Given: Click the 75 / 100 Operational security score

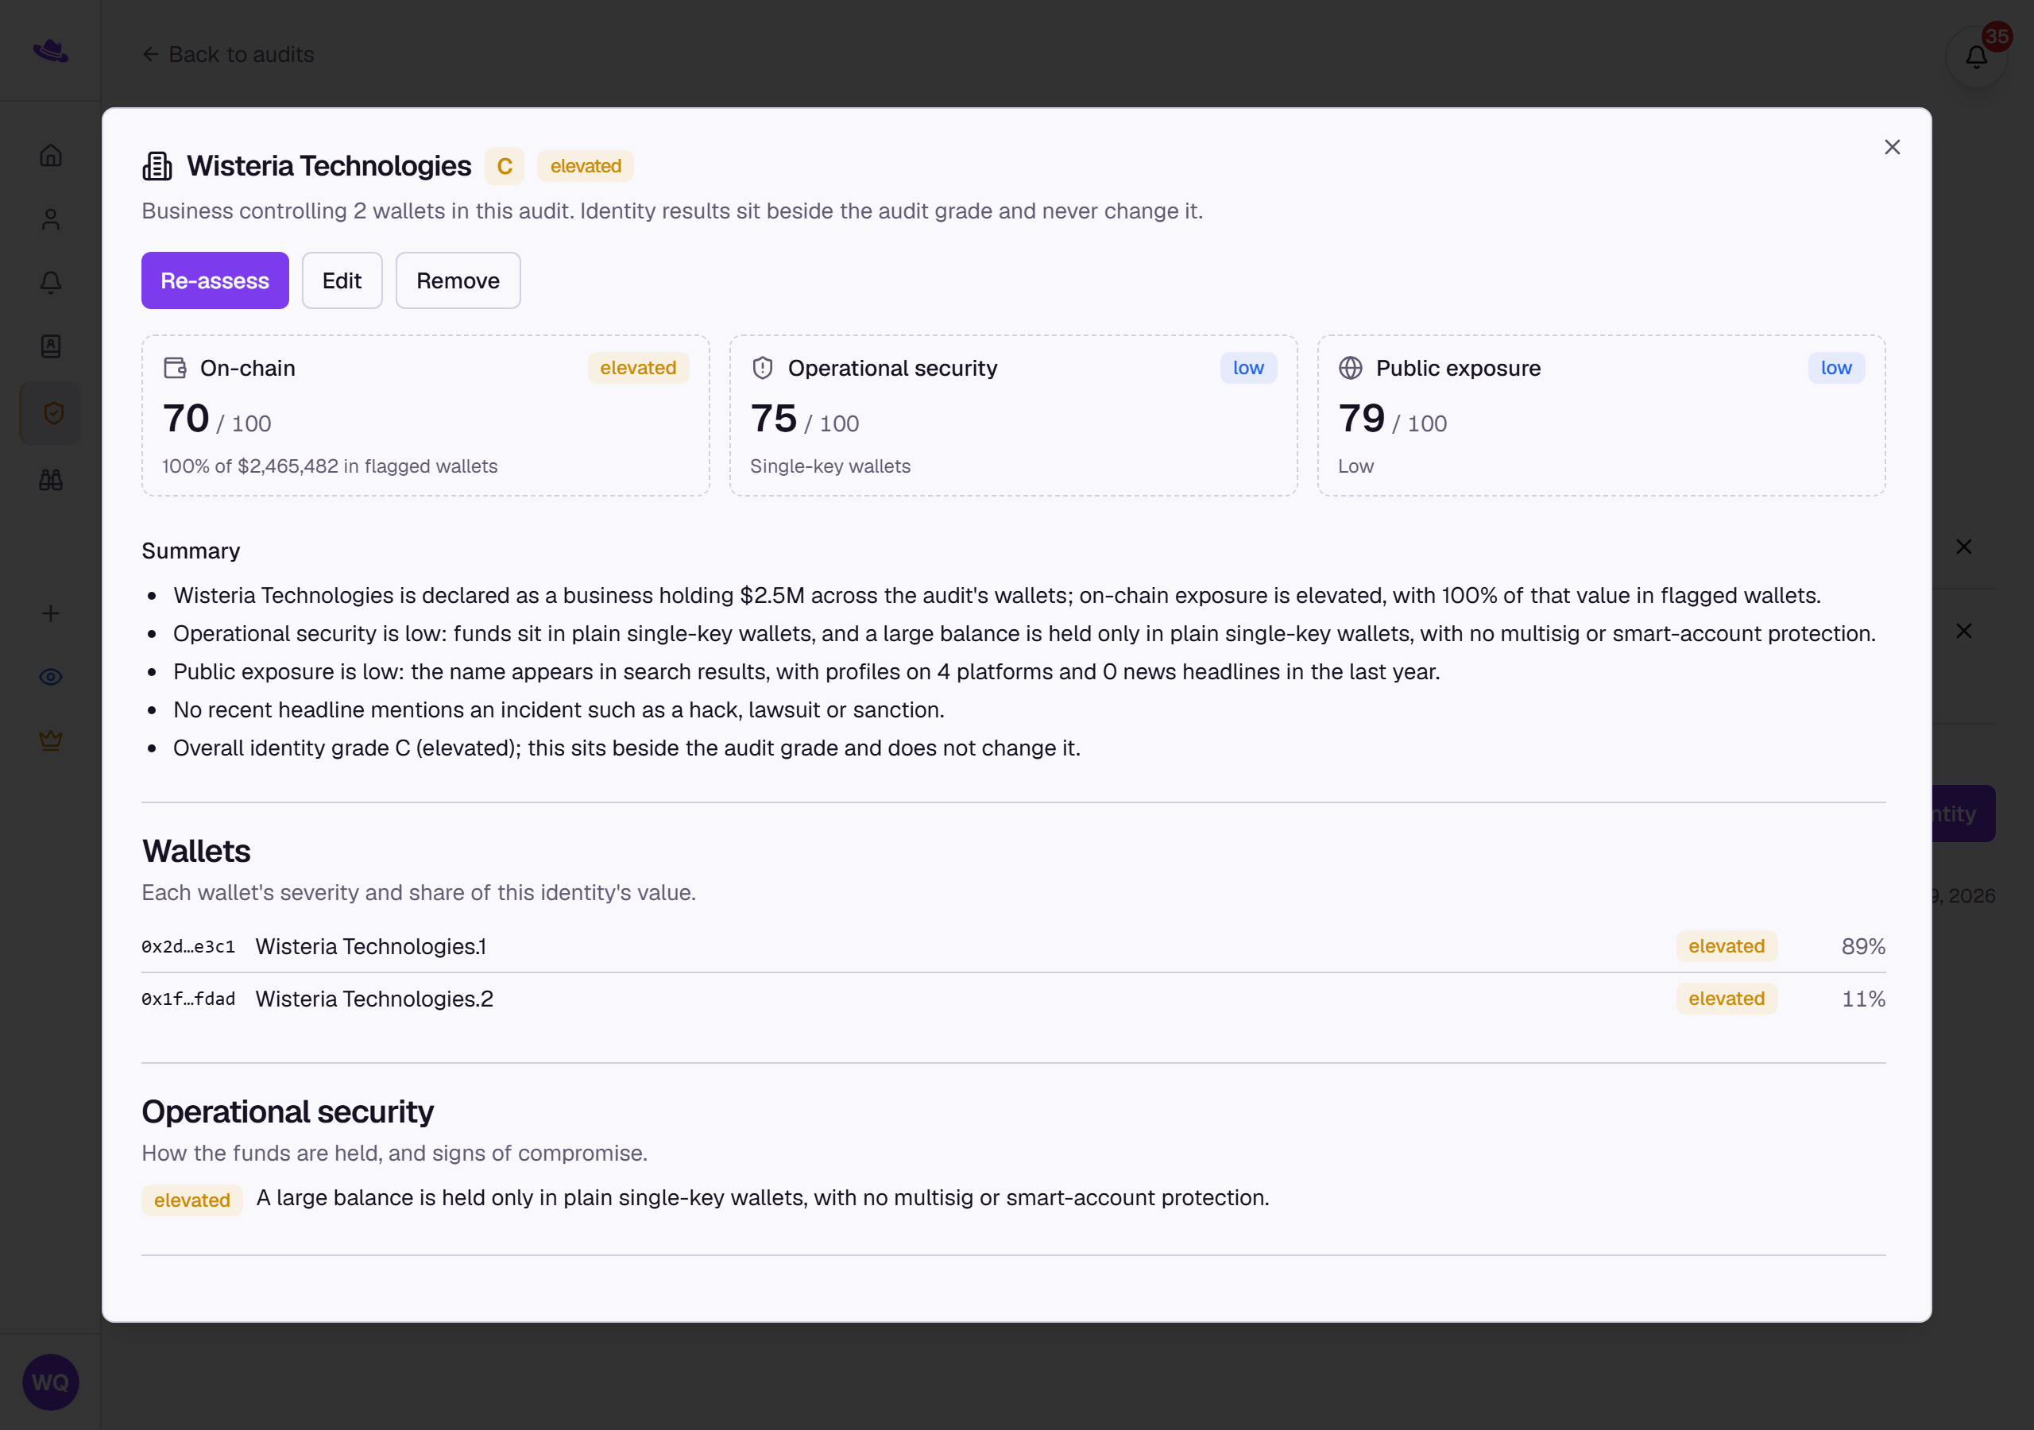Looking at the screenshot, I should coord(804,419).
